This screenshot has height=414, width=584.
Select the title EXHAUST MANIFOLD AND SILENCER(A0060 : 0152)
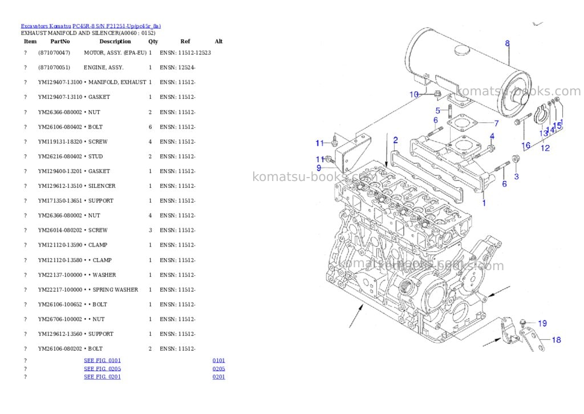click(x=88, y=33)
